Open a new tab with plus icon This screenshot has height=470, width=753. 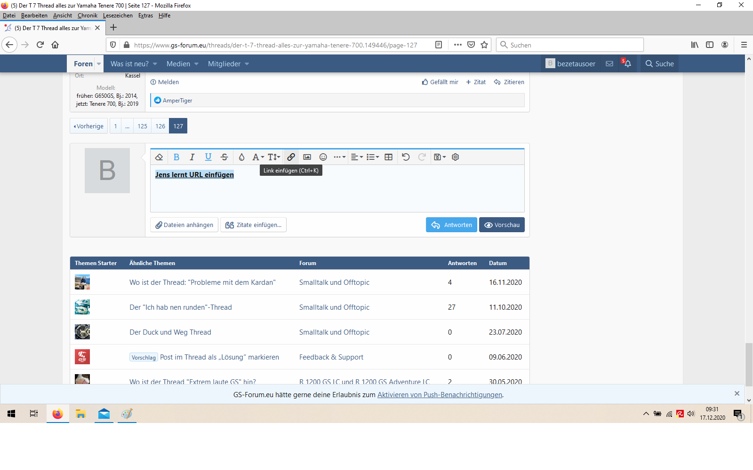click(x=113, y=27)
